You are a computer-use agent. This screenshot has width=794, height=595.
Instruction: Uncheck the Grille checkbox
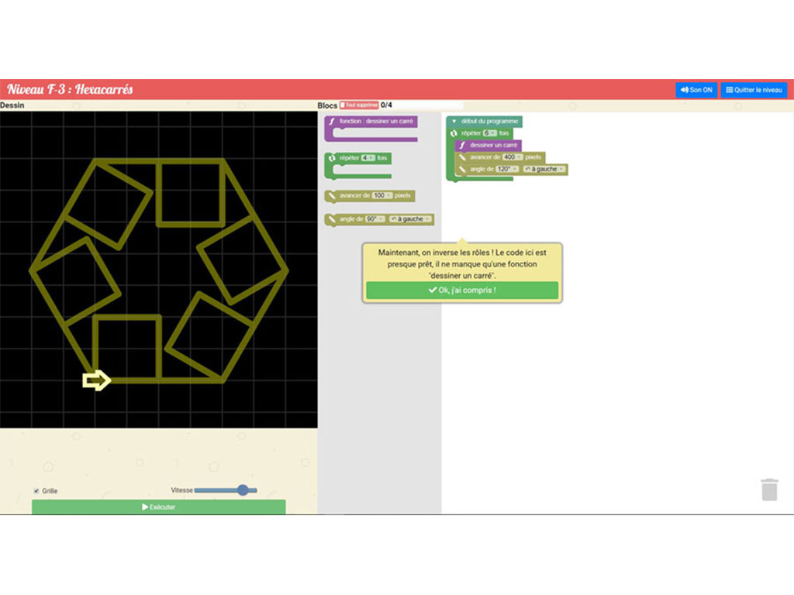36,490
